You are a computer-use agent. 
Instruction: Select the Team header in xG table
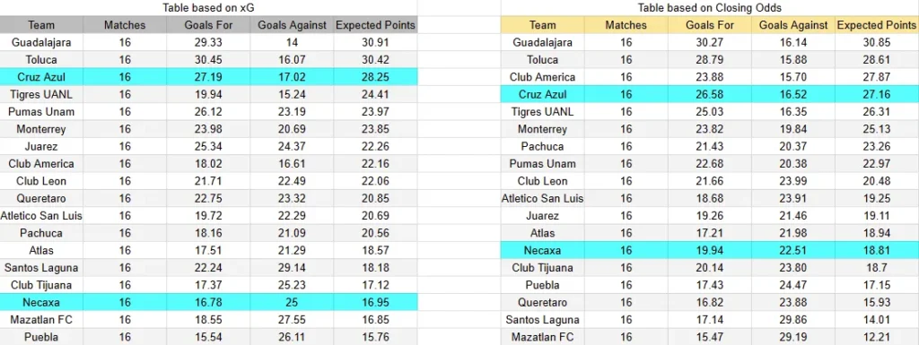pos(41,25)
